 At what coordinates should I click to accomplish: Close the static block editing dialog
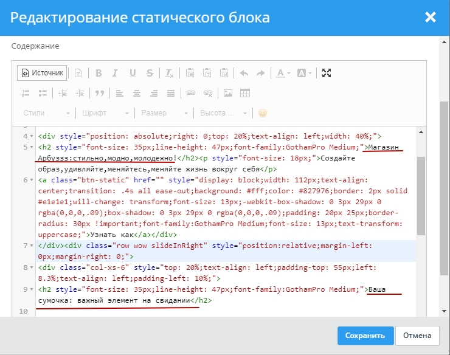tap(431, 17)
